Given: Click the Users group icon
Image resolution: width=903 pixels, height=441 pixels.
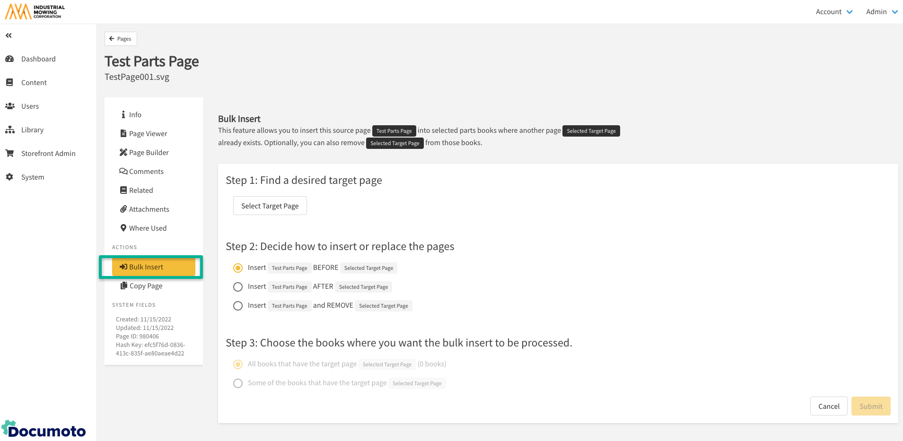Looking at the screenshot, I should [9, 106].
